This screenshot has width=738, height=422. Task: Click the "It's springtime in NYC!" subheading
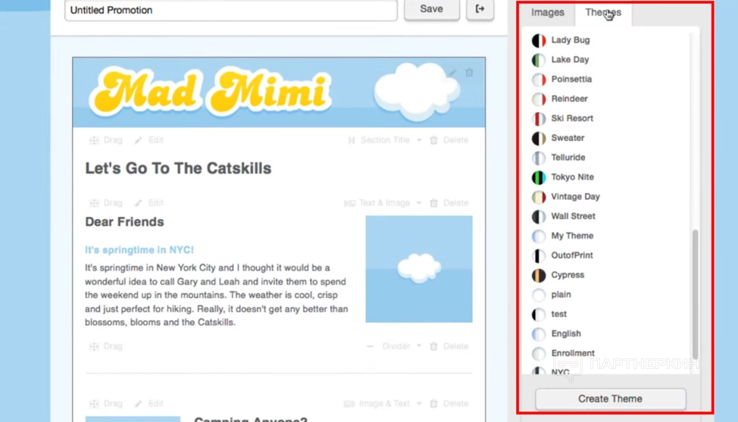[139, 250]
